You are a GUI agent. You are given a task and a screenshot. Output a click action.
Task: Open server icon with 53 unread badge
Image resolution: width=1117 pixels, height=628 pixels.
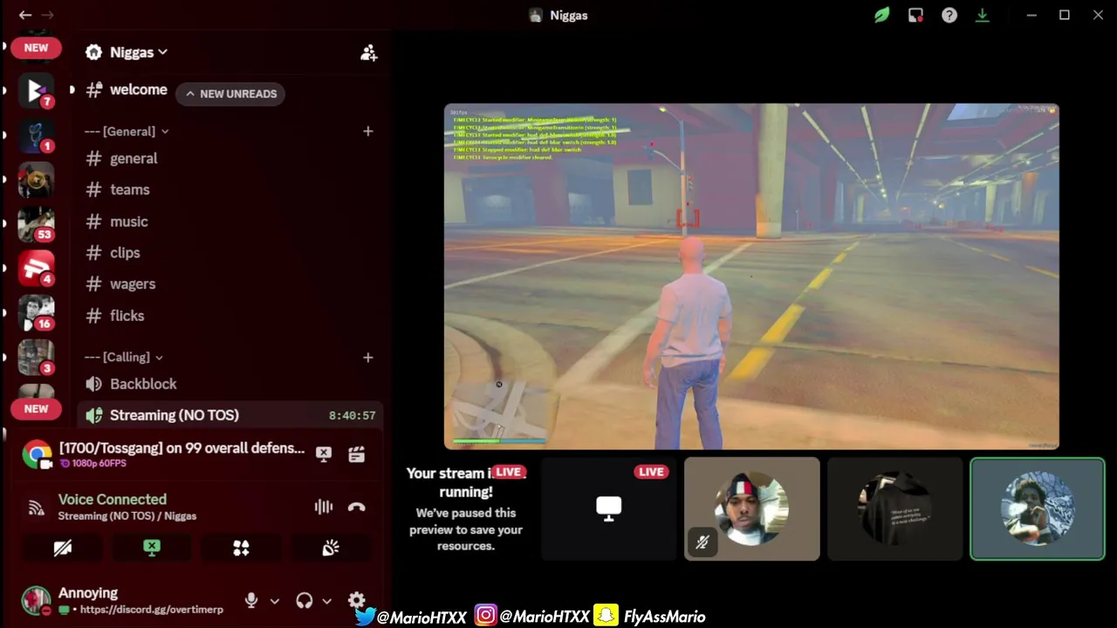tap(36, 224)
